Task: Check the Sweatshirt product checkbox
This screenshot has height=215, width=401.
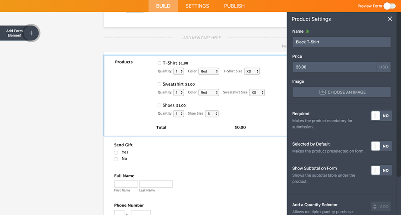Action: 159,84
